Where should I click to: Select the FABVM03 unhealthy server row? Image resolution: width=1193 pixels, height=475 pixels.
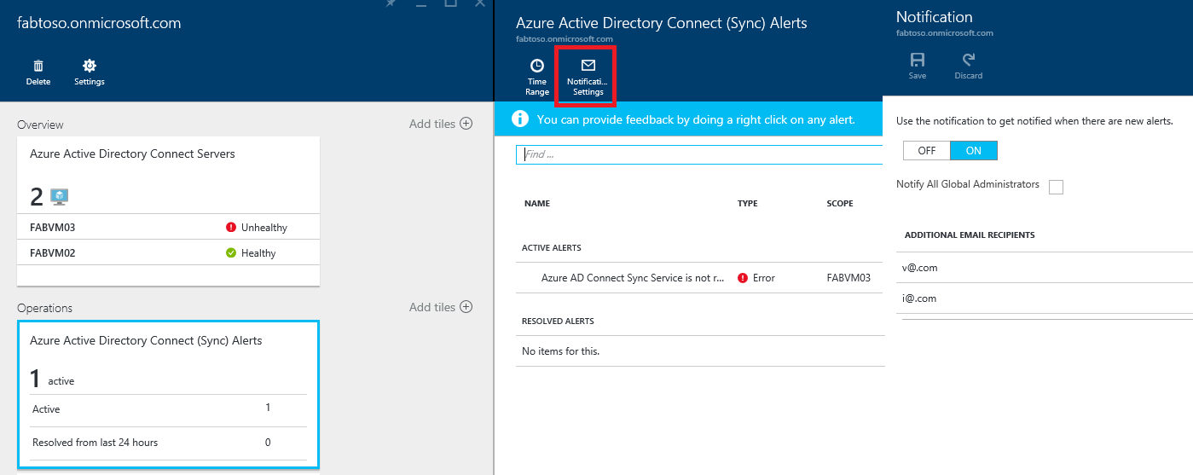(x=168, y=228)
